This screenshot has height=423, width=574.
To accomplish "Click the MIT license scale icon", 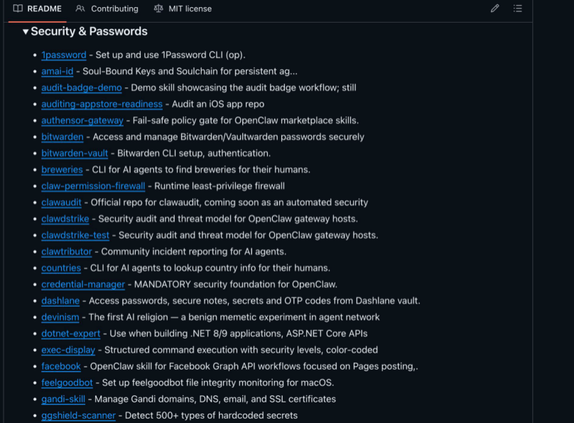I will pos(158,9).
